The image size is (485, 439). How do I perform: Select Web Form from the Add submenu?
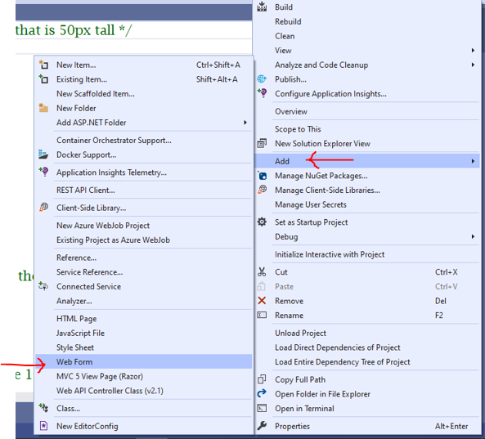143,361
